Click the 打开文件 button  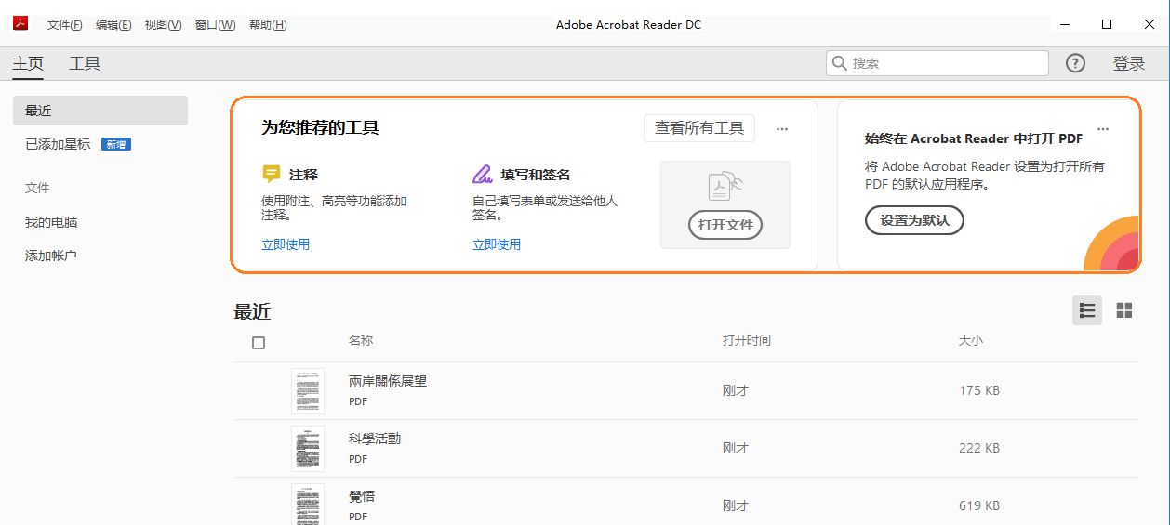pyautogui.click(x=725, y=225)
